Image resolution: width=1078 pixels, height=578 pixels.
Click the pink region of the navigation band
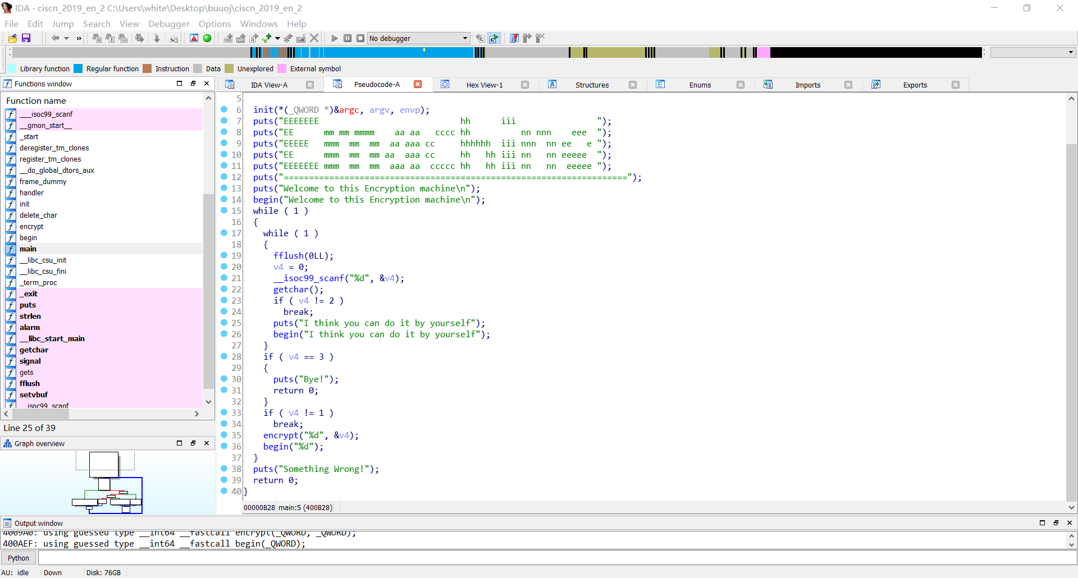[764, 52]
